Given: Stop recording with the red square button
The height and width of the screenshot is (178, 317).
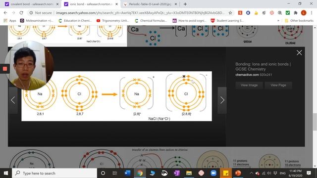Looking at the screenshot, I should (5, 69).
